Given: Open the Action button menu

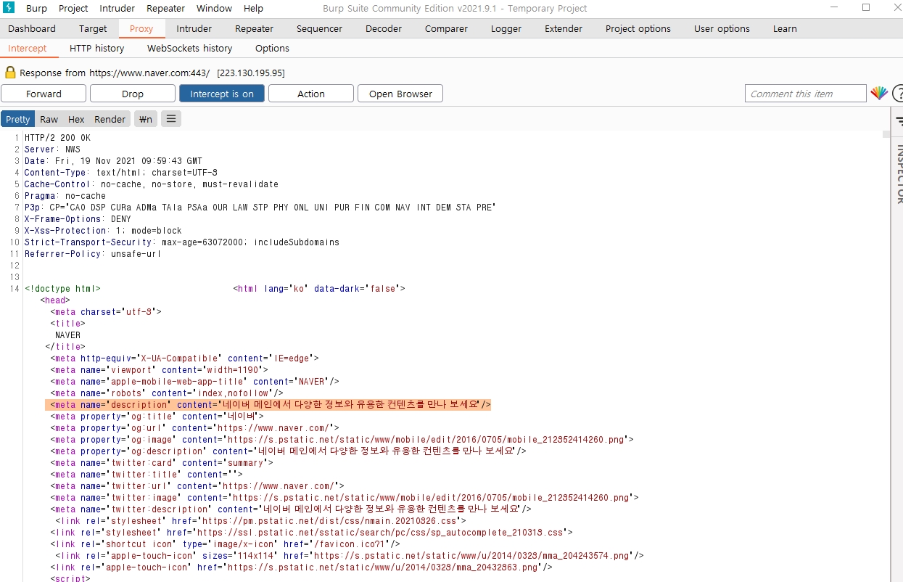Looking at the screenshot, I should [311, 94].
